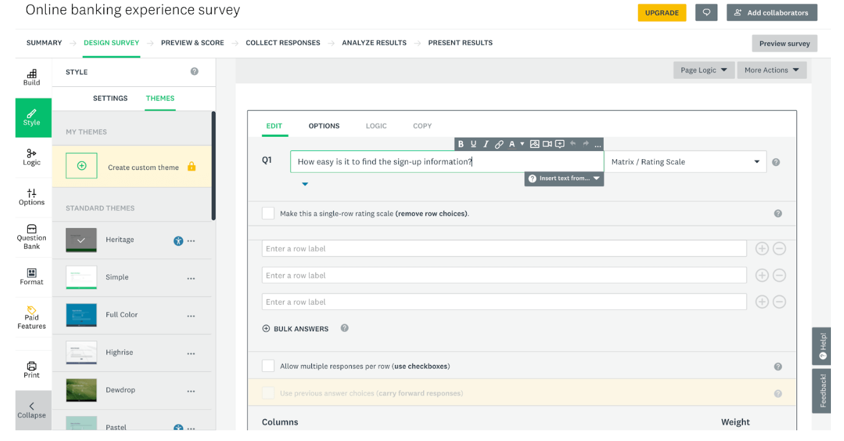This screenshot has height=441, width=844.
Task: Select the Format sidebar icon
Action: pyautogui.click(x=32, y=276)
